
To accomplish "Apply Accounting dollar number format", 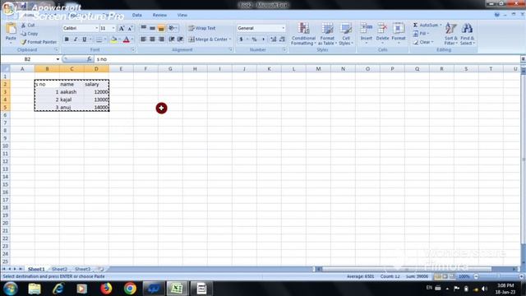I will [241, 39].
